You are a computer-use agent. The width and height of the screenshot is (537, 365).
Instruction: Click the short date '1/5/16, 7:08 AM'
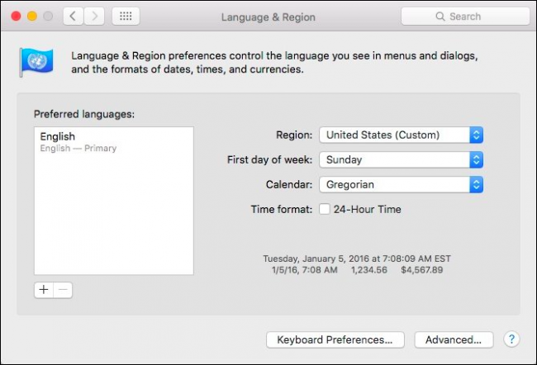305,270
